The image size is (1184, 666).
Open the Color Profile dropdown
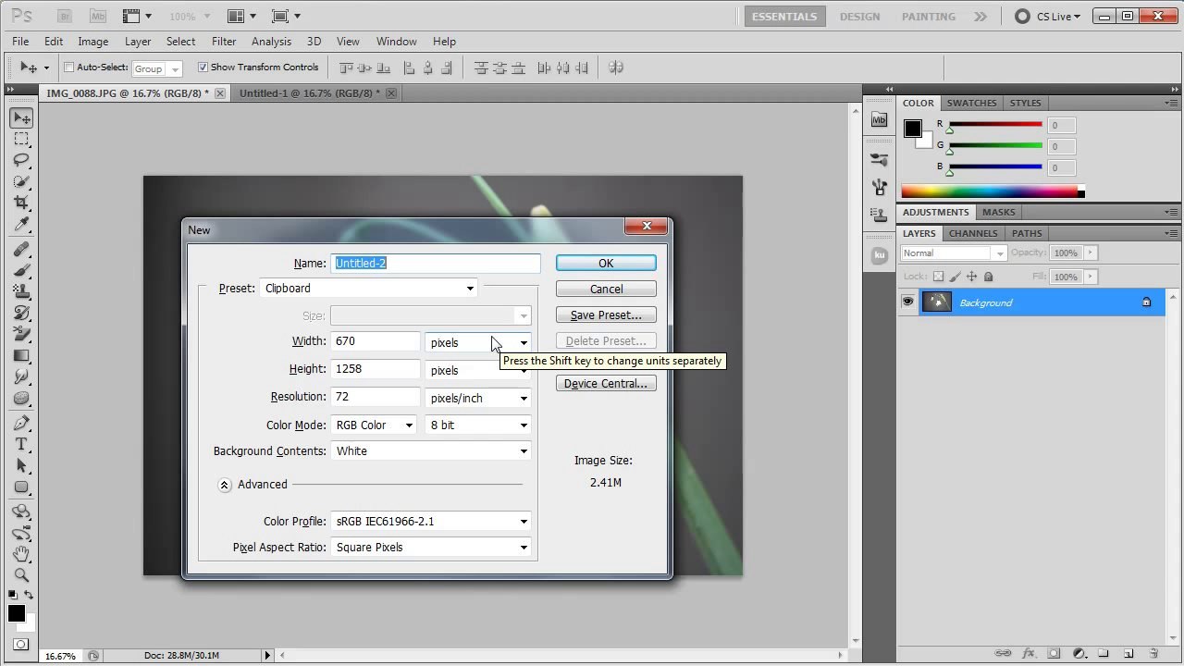pos(431,522)
